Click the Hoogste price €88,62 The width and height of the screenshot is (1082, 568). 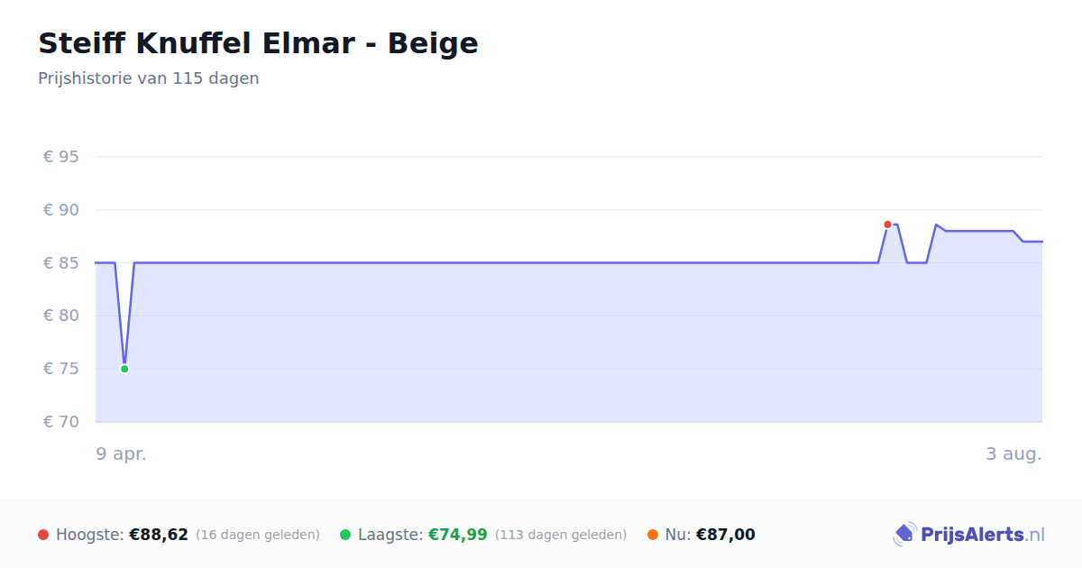[159, 535]
